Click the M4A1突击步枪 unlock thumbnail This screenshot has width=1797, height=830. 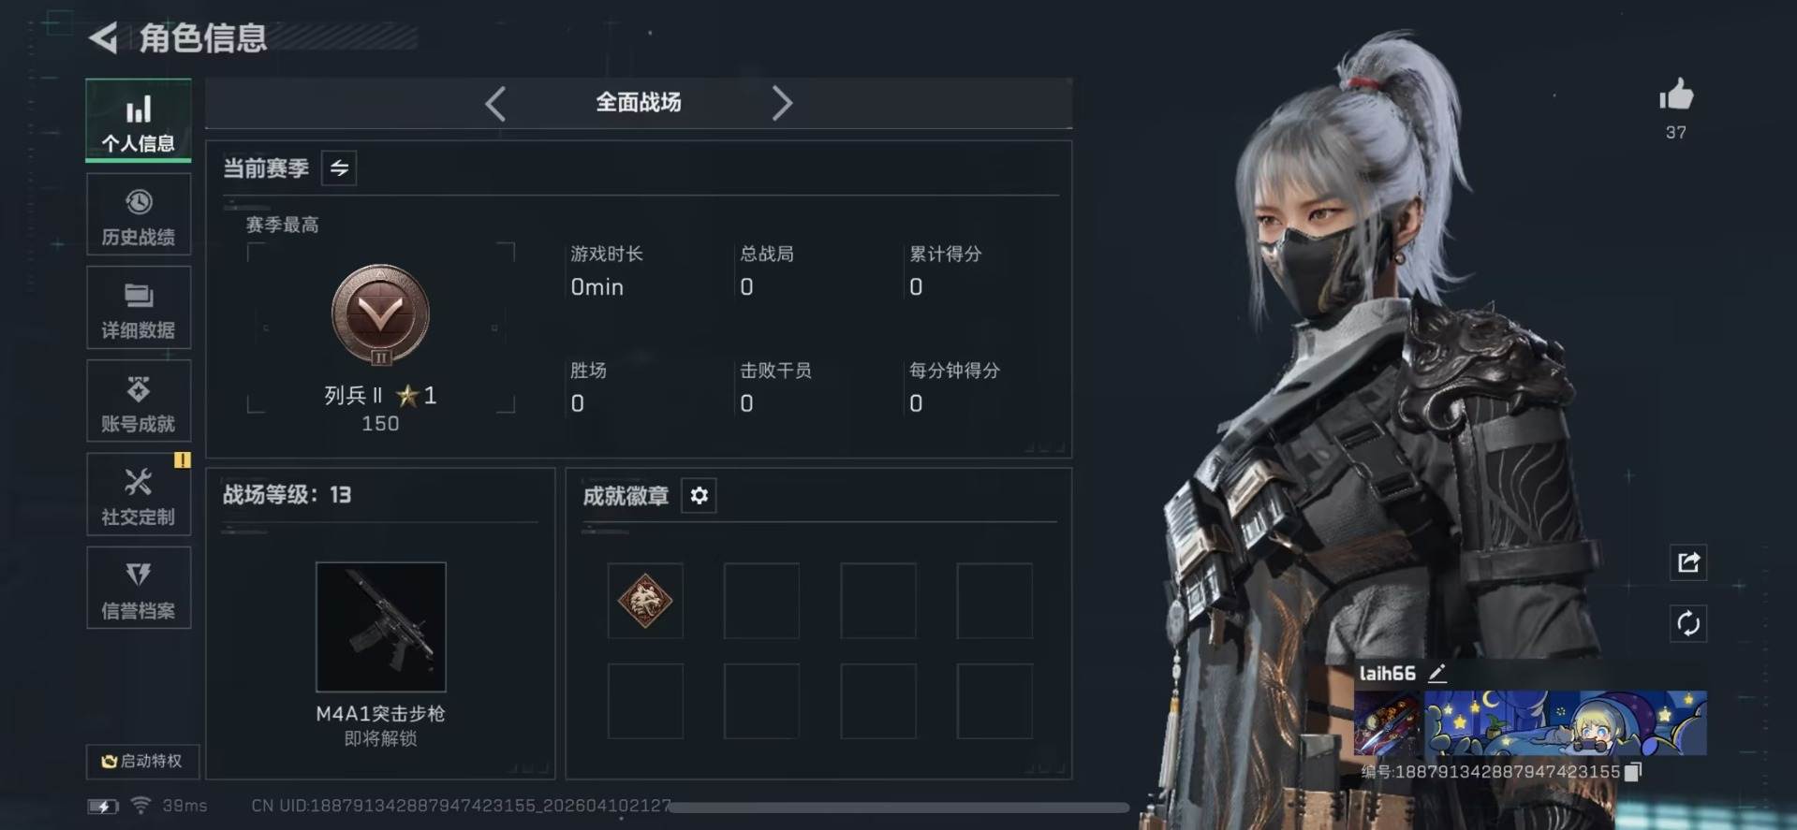pyautogui.click(x=381, y=627)
